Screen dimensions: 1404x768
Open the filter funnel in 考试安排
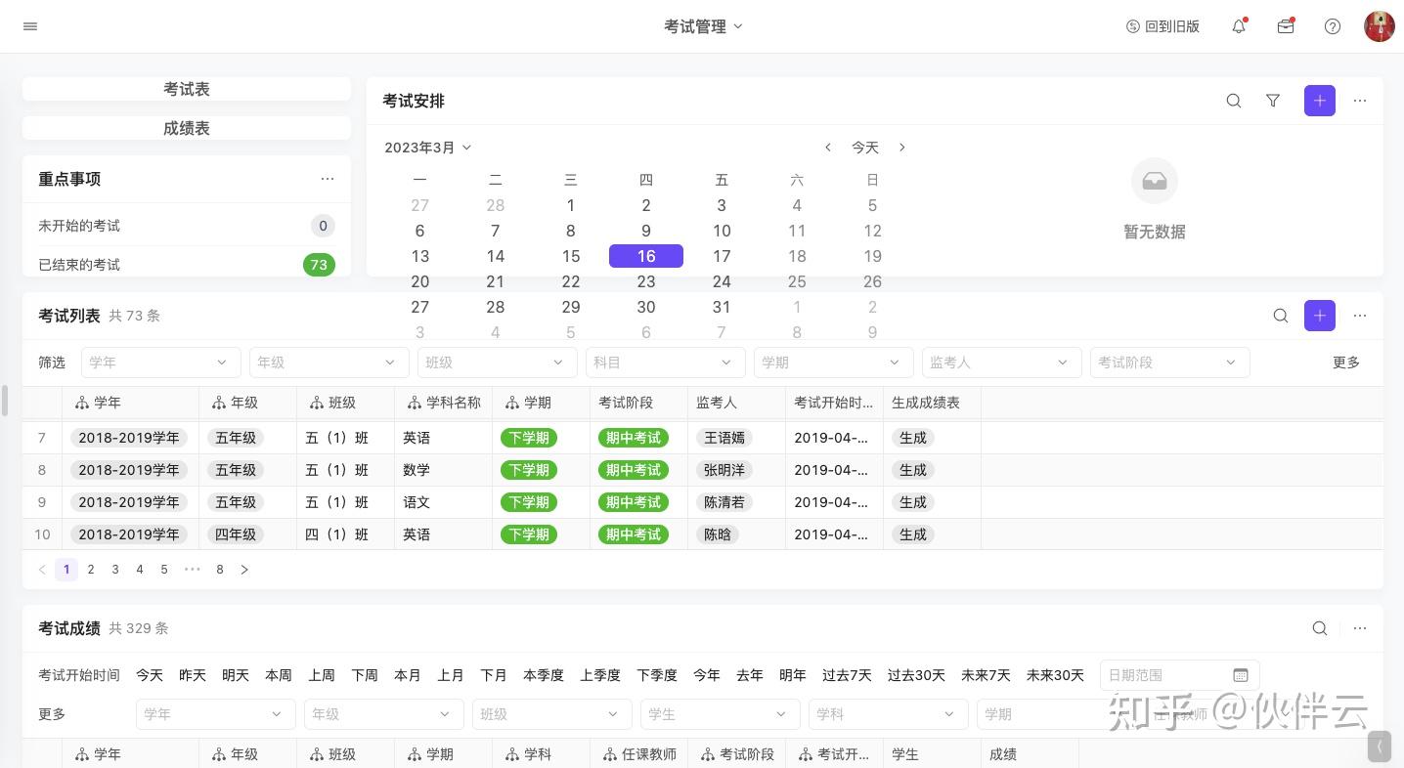(x=1273, y=101)
